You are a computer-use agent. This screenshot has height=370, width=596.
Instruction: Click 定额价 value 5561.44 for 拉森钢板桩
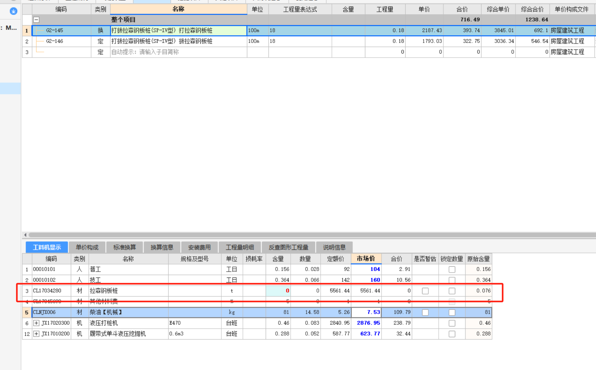336,291
